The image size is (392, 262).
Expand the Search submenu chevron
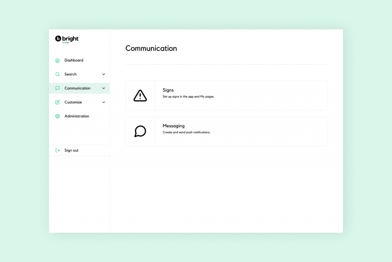pyautogui.click(x=103, y=74)
